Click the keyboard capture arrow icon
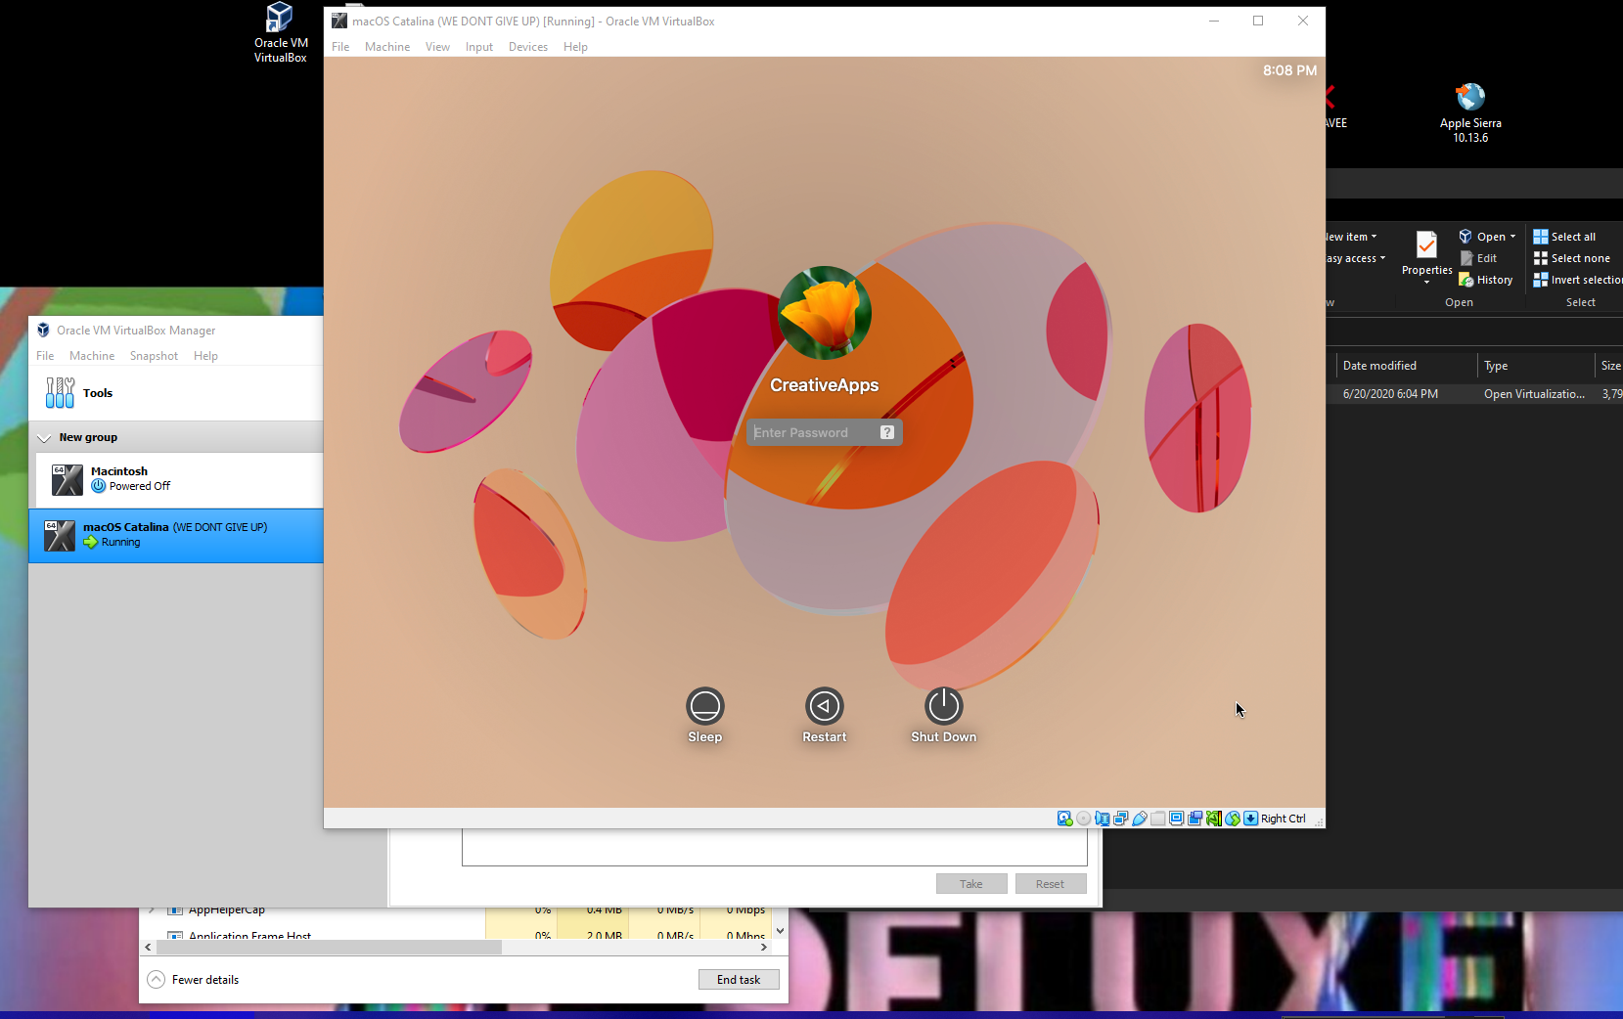1623x1019 pixels. click(1251, 819)
